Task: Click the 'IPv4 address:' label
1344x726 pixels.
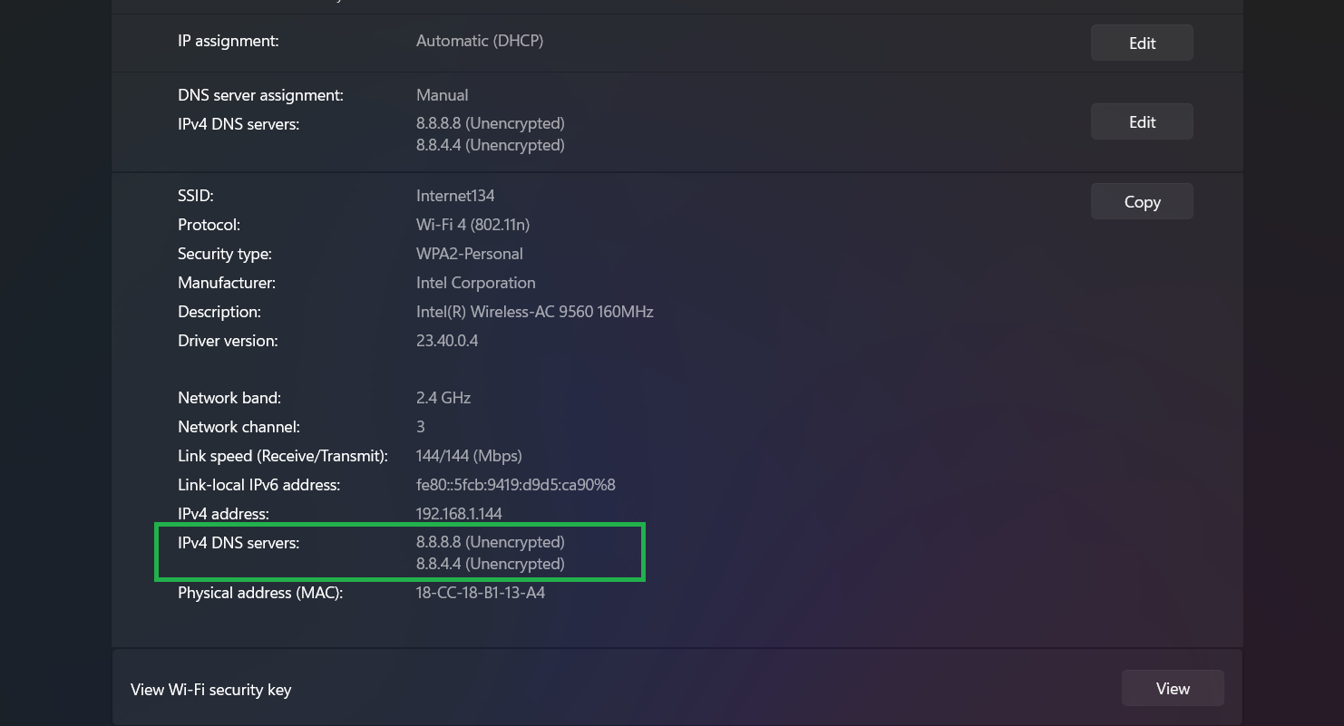Action: click(223, 514)
